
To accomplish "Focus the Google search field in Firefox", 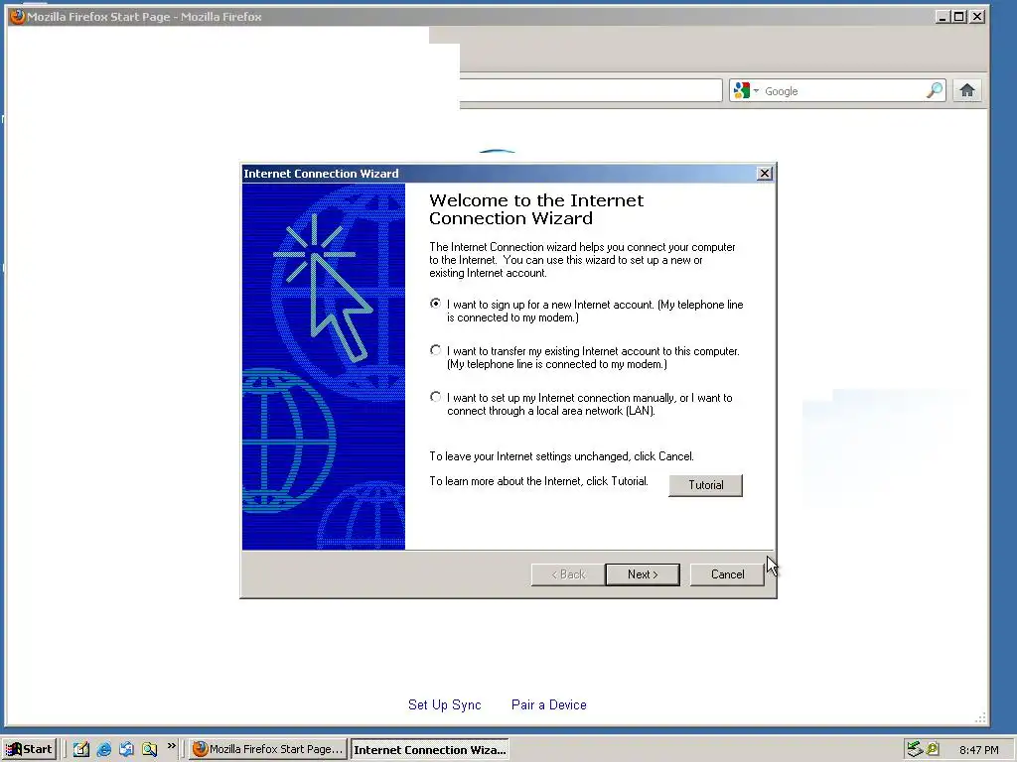I will click(x=843, y=90).
